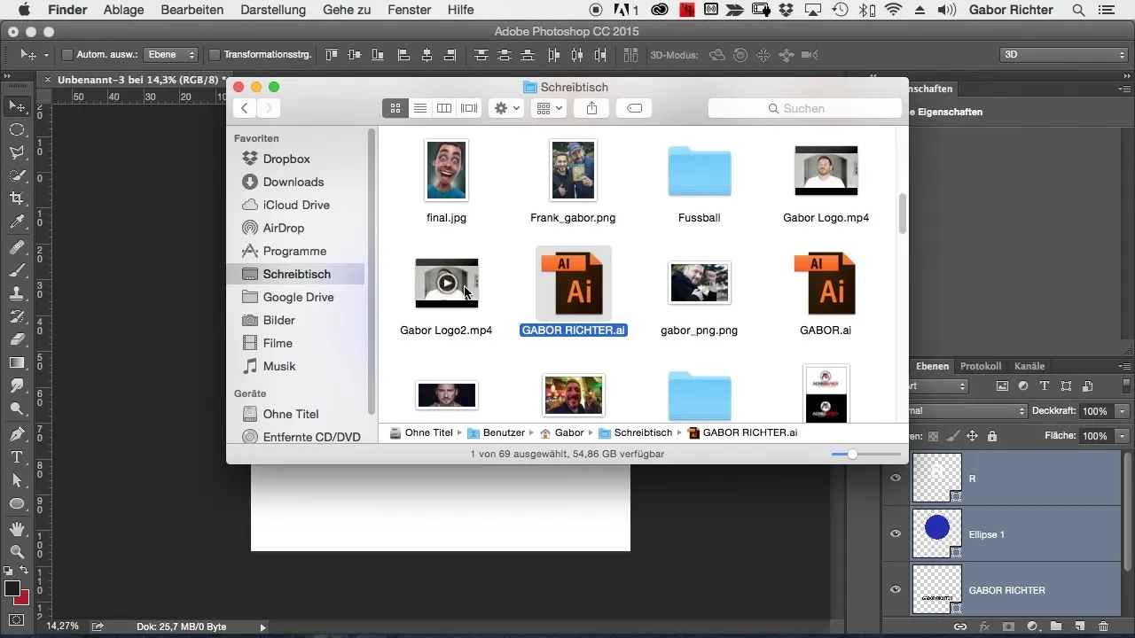Viewport: 1135px width, 638px height.
Task: Toggle Quick Mask mode
Action: click(x=17, y=619)
